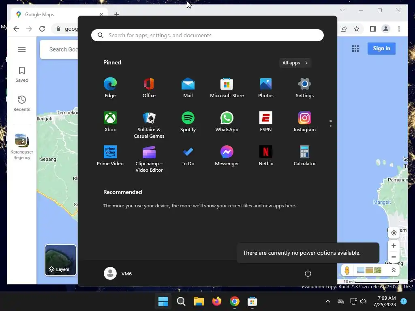Screen dimensions: 415x311
Task: Click the Windows Start button on taskbar
Action: pyautogui.click(x=163, y=301)
